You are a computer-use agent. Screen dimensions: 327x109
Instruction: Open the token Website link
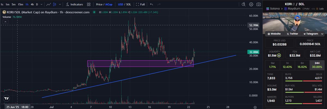pyautogui.click(x=274, y=34)
